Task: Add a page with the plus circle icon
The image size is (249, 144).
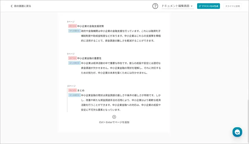Action: [114, 117]
